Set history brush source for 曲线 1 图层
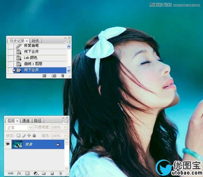Viewport: 203px width, 177px height. pyautogui.click(x=10, y=64)
